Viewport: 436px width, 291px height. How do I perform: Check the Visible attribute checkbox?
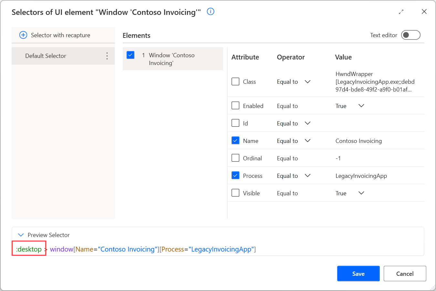(235, 193)
